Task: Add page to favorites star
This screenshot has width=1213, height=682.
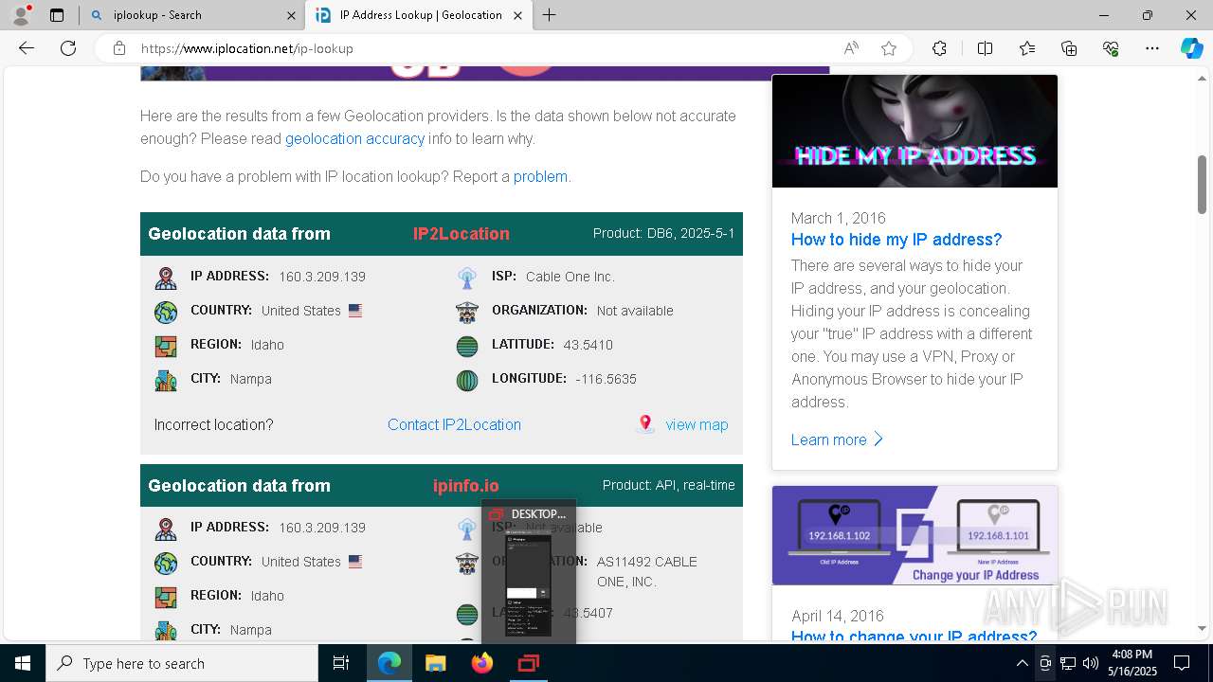Action: pyautogui.click(x=889, y=48)
